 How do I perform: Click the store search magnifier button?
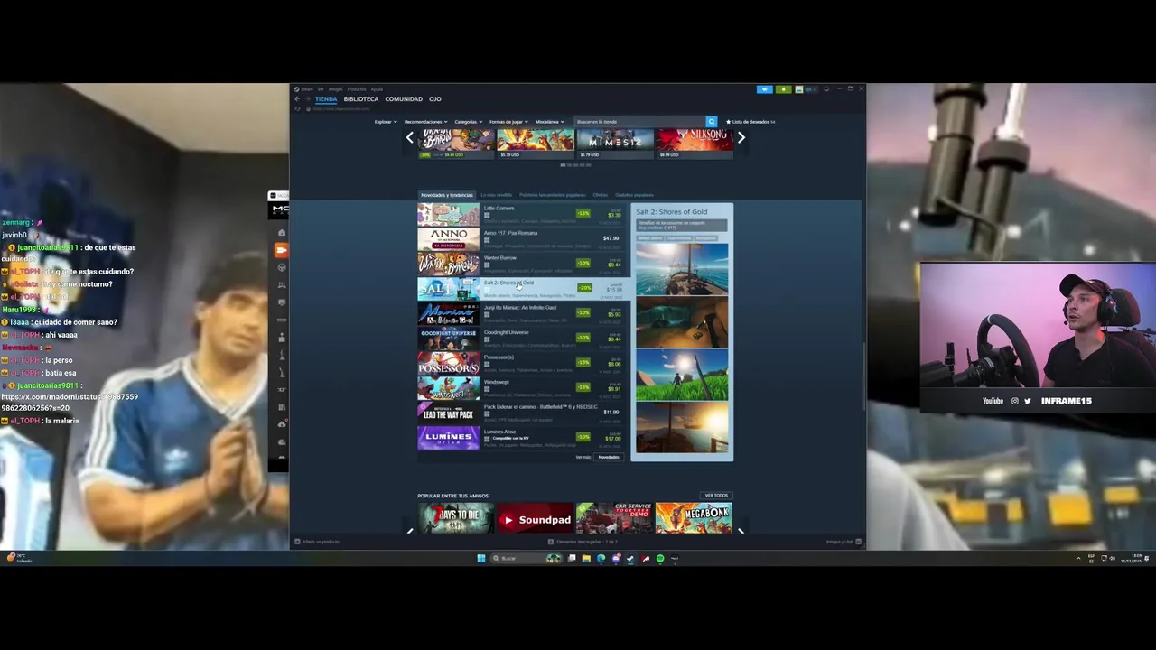point(711,121)
